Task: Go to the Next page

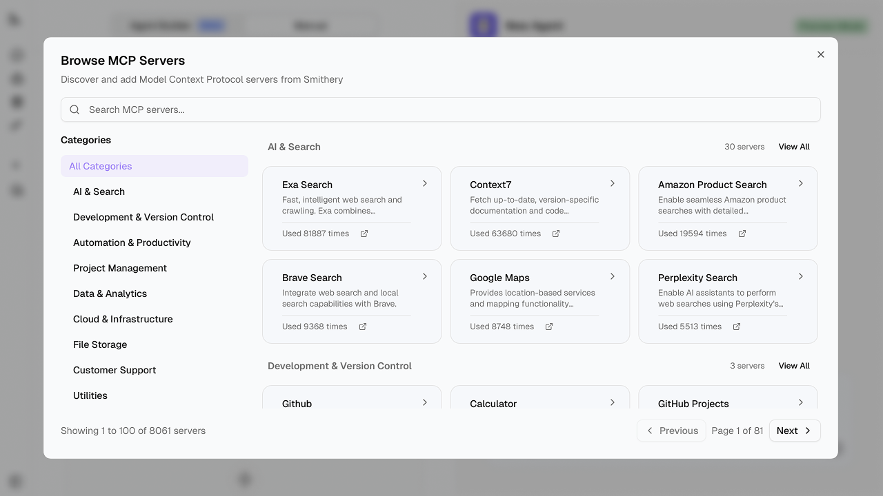Action: pos(794,431)
